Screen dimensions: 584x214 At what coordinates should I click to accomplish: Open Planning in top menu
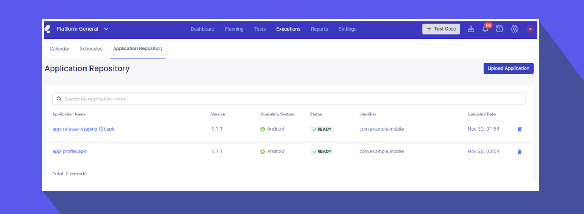pos(234,29)
